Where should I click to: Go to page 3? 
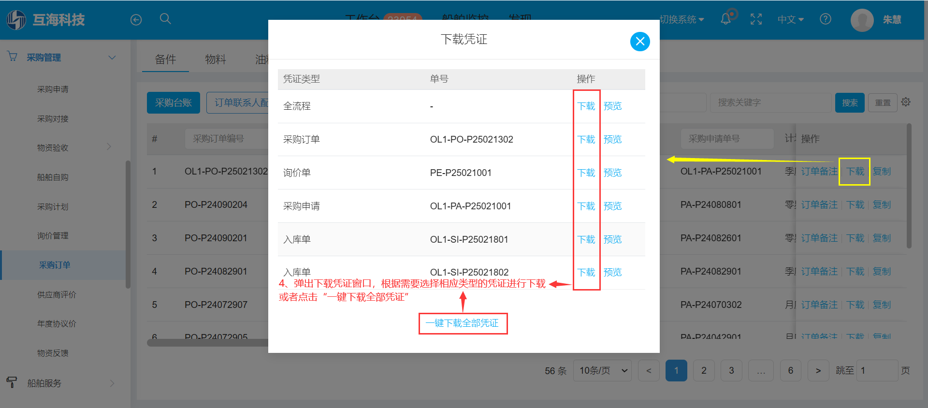point(731,370)
